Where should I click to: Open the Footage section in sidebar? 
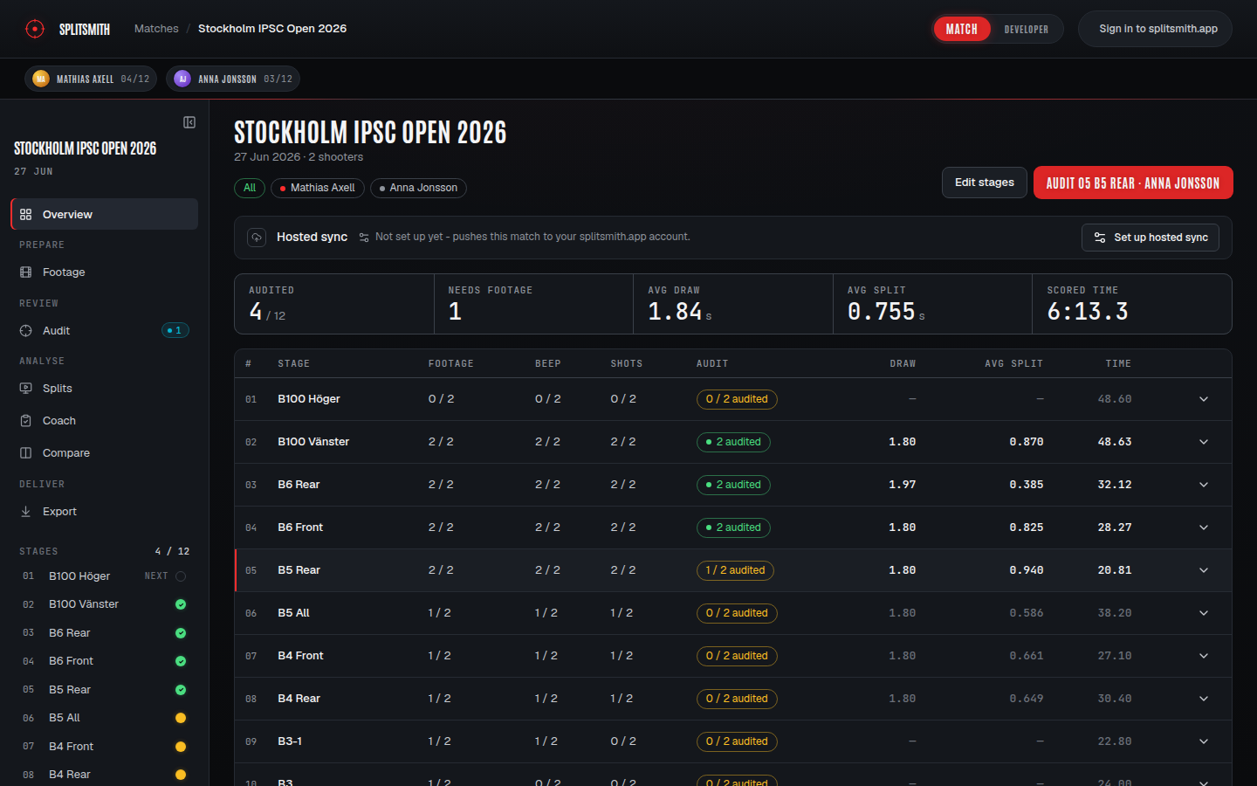(x=105, y=272)
